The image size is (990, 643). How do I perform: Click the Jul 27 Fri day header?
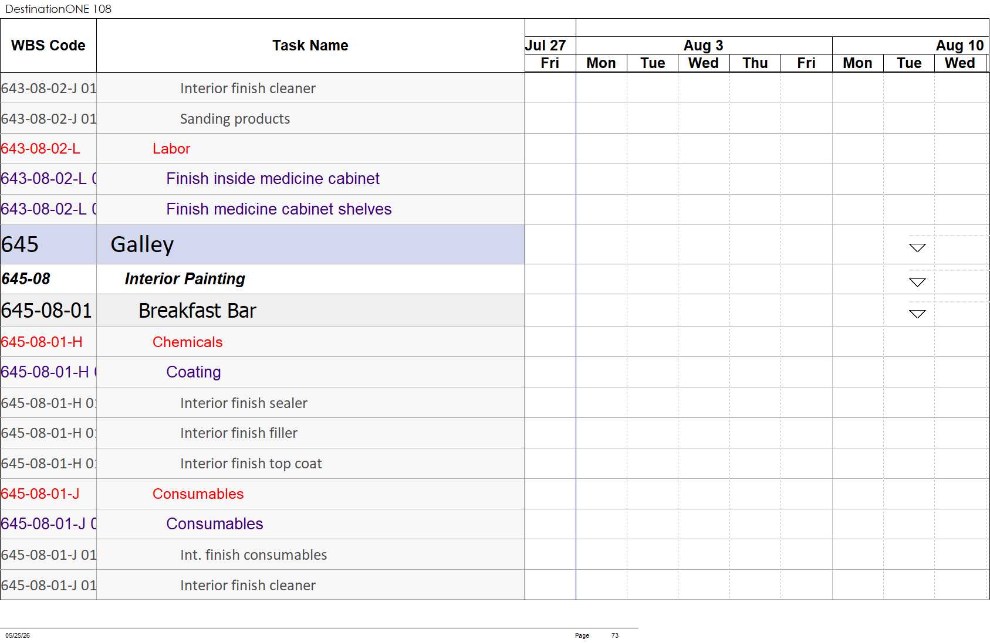tap(550, 63)
